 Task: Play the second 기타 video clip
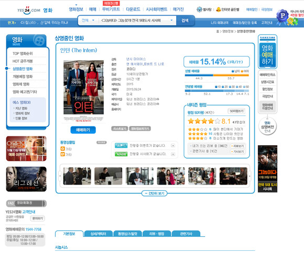point(62,154)
